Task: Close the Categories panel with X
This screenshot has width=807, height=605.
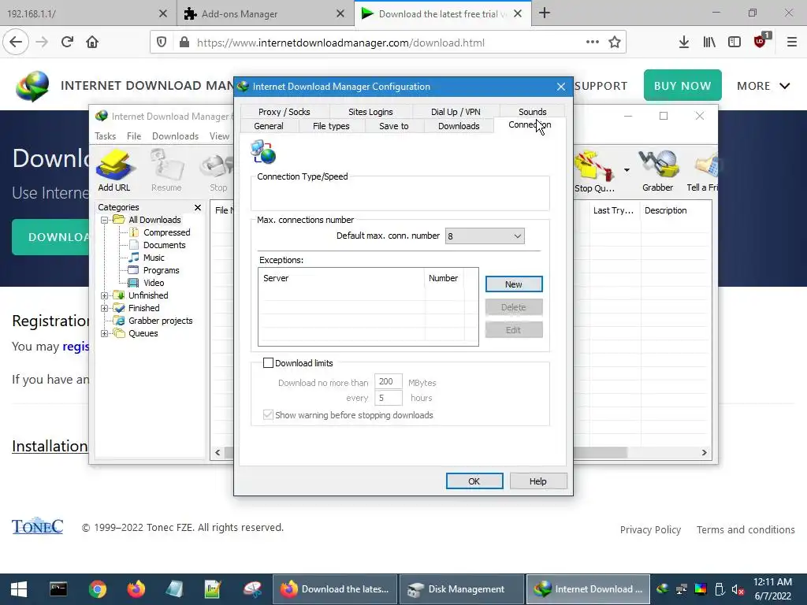Action: pos(198,207)
